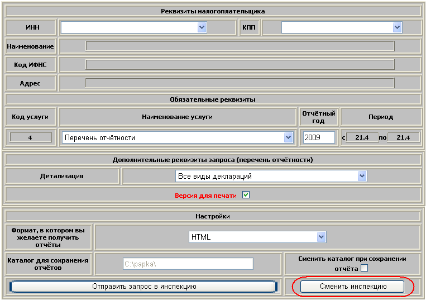This screenshot has height=300, width=426.
Task: Click the Отчётный год column header
Action: 318,117
